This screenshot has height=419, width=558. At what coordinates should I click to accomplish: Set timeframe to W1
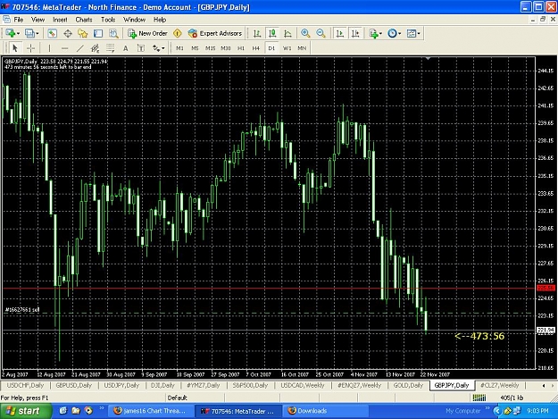pyautogui.click(x=287, y=48)
